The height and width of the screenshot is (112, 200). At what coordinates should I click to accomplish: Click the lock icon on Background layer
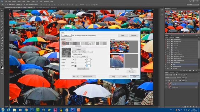tap(196, 87)
